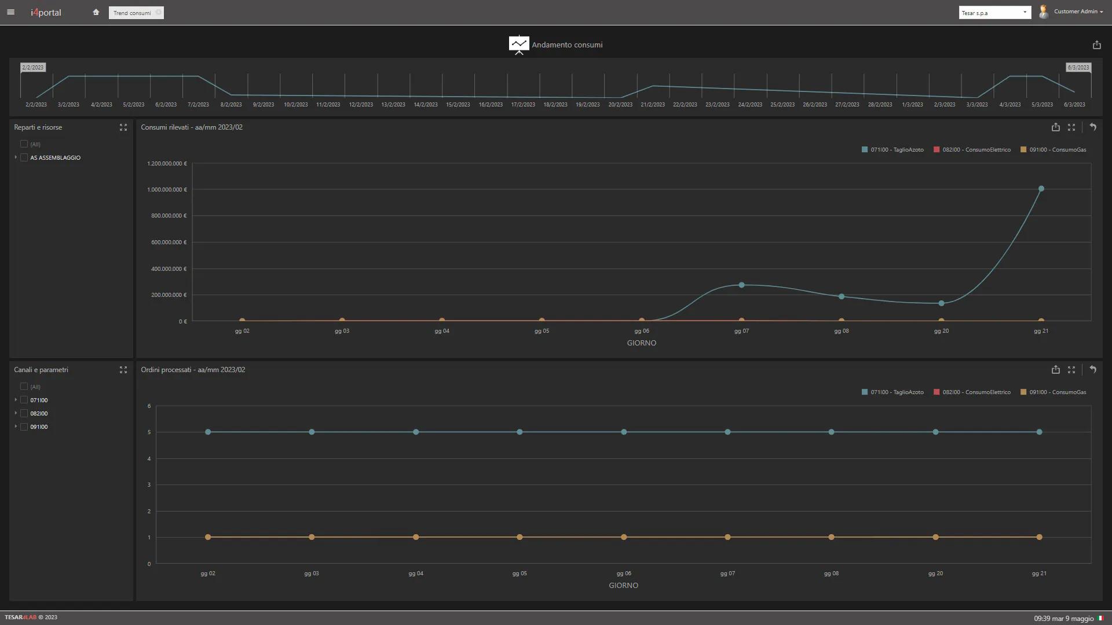1112x625 pixels.
Task: Tick the 071I00 channel checkbox
Action: (x=24, y=400)
